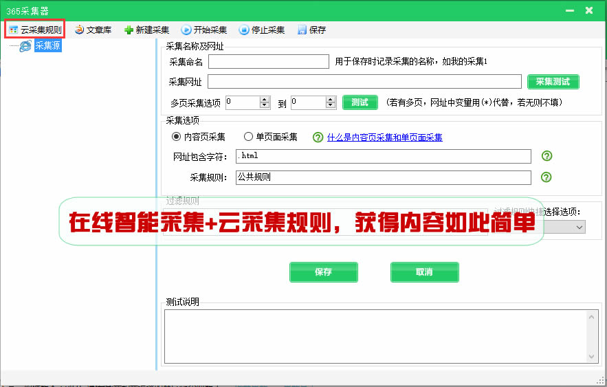Click the help icon beside 采集规则 field

pyautogui.click(x=547, y=177)
